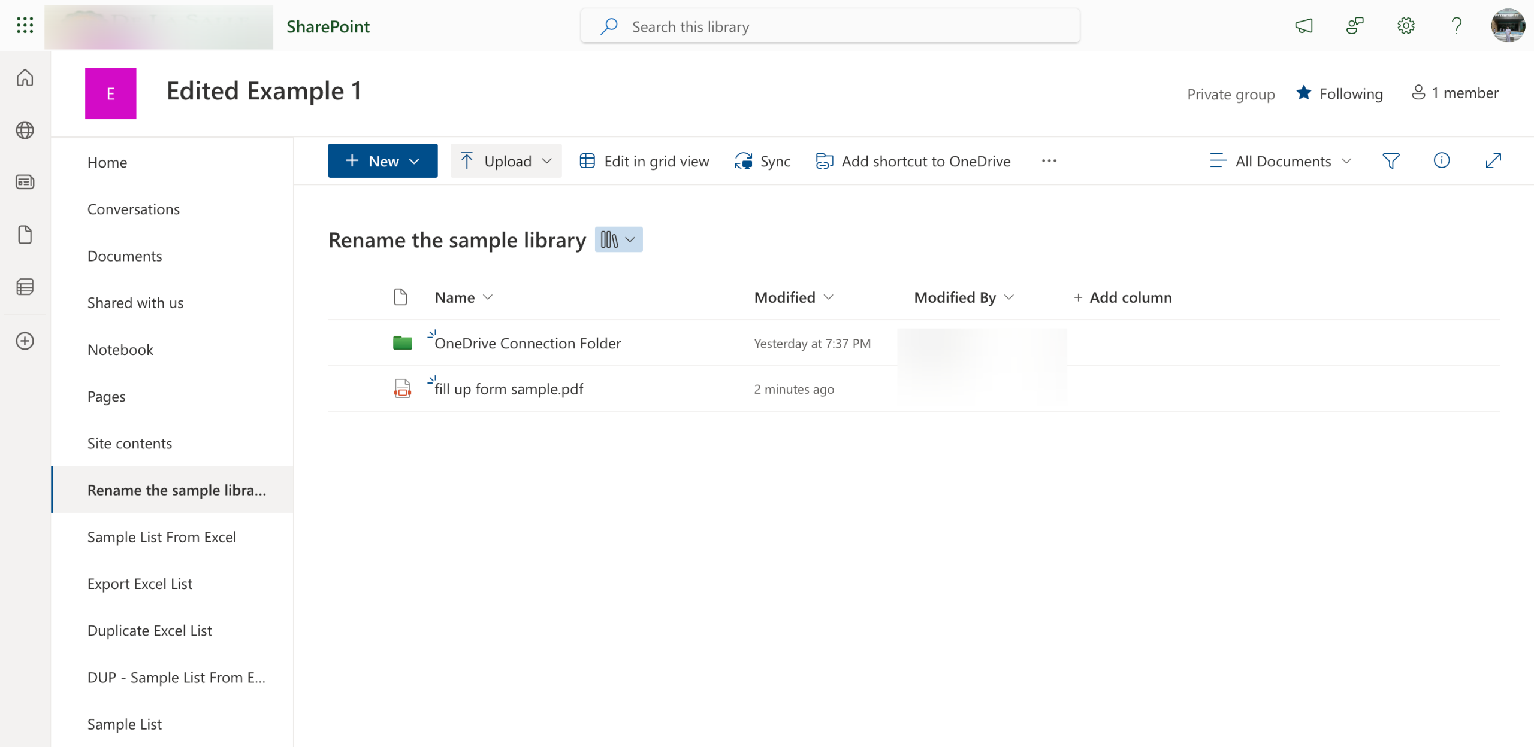This screenshot has height=747, width=1534.
Task: Open the filter pane funnel icon
Action: (1390, 161)
